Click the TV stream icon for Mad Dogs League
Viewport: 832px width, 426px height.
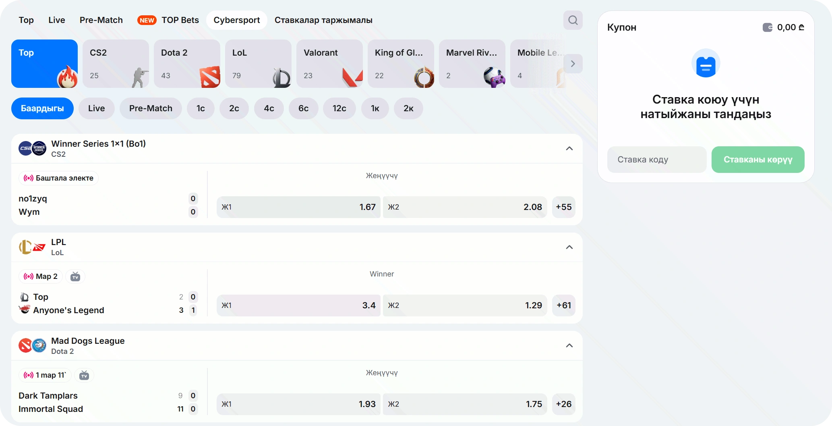pos(84,375)
